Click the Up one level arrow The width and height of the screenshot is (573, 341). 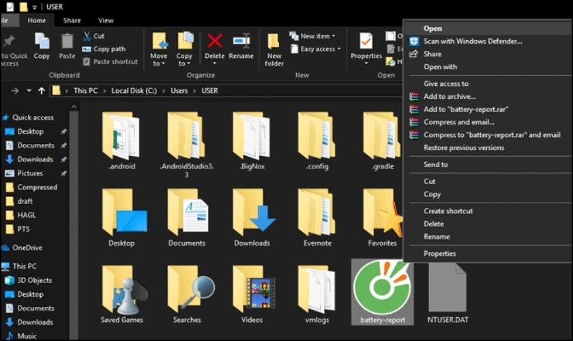(42, 91)
